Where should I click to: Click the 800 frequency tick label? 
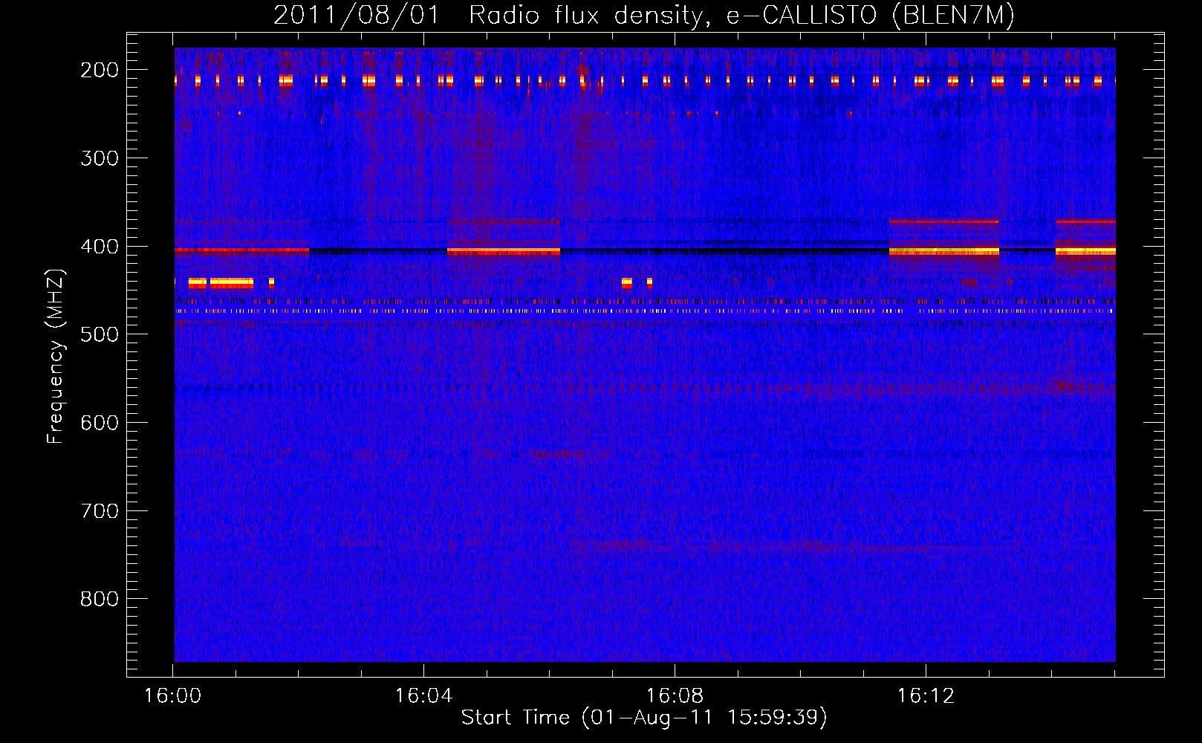click(x=100, y=599)
